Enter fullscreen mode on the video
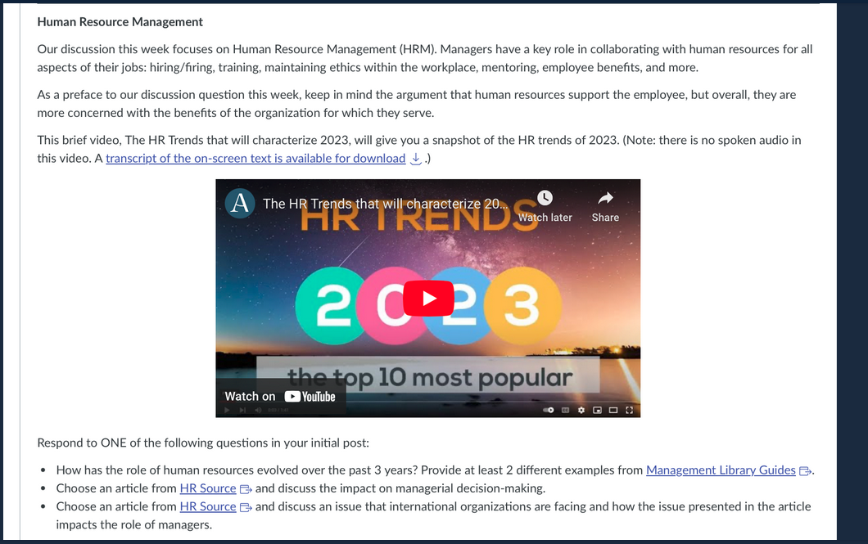 tap(629, 410)
